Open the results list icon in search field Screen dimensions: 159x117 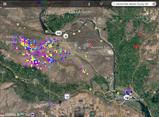[154, 4]
